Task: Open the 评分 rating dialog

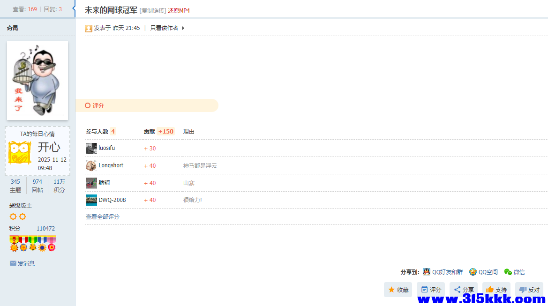Action: point(430,290)
